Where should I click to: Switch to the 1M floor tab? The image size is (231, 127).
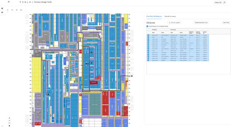[x=12, y=10]
